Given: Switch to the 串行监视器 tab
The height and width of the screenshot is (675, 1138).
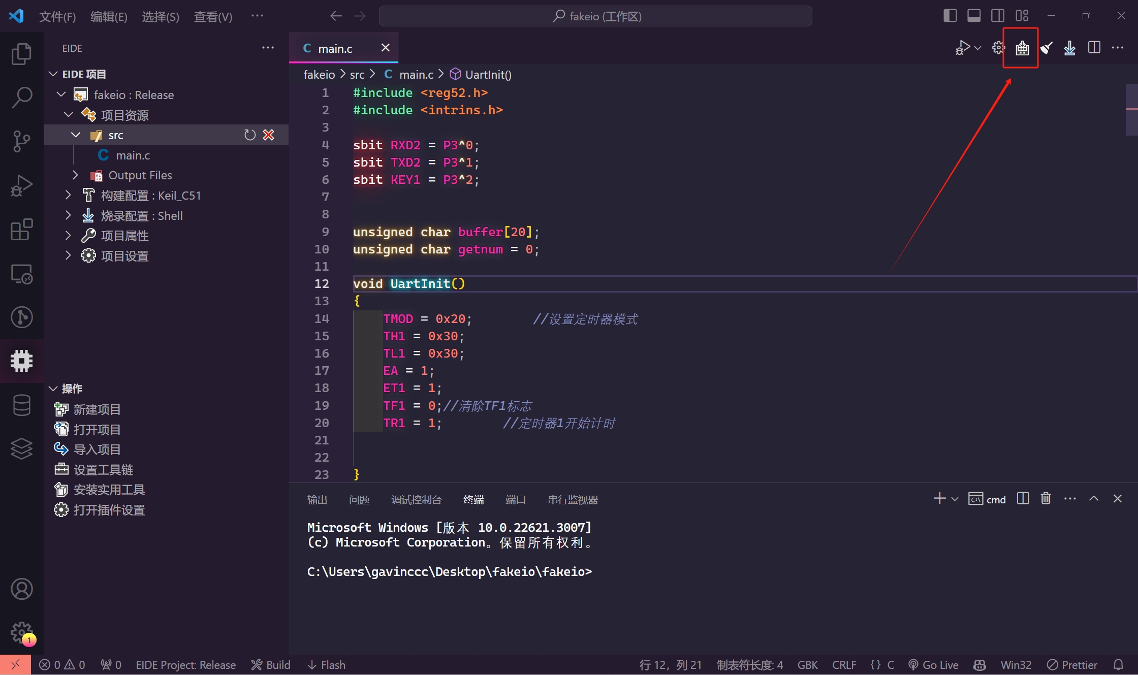Looking at the screenshot, I should (573, 500).
